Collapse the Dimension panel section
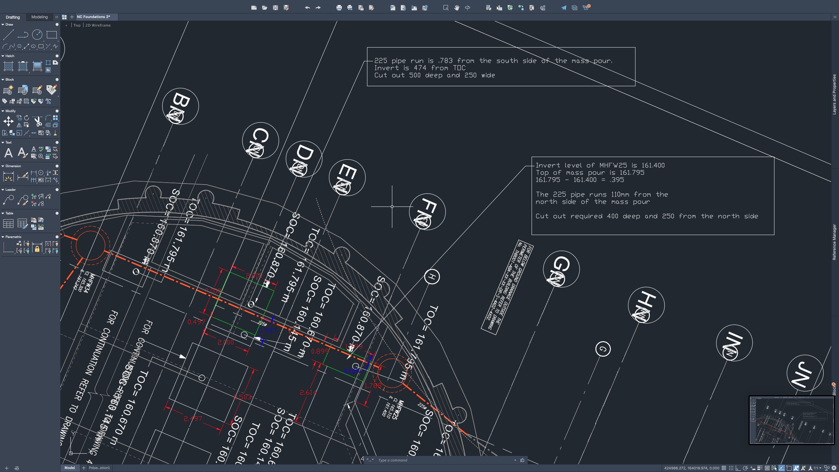 [3, 166]
